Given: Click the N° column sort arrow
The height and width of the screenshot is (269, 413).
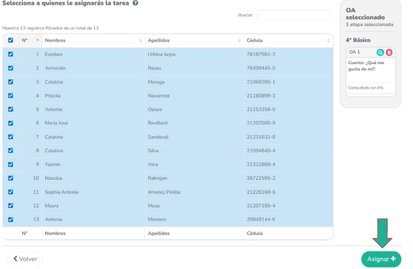Looking at the screenshot, I should pyautogui.click(x=38, y=41).
